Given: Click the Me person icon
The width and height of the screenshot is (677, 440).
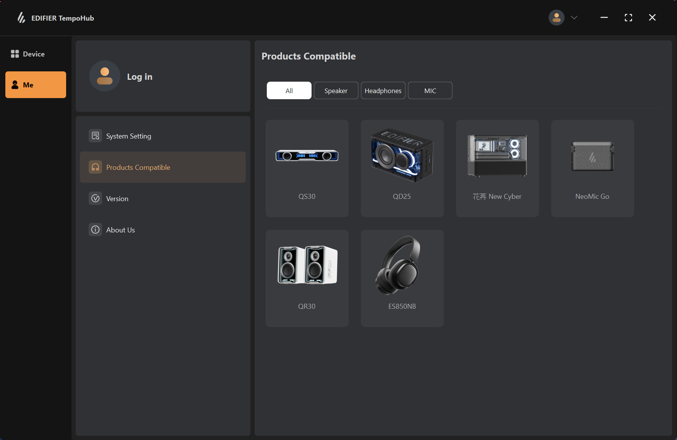Looking at the screenshot, I should tap(15, 85).
